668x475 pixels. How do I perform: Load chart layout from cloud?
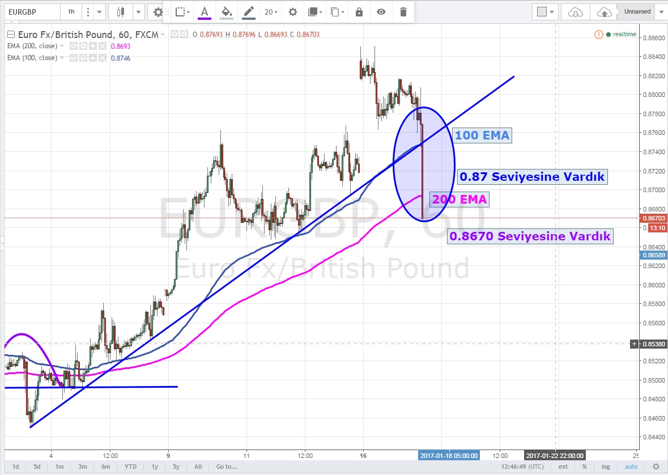coord(575,12)
